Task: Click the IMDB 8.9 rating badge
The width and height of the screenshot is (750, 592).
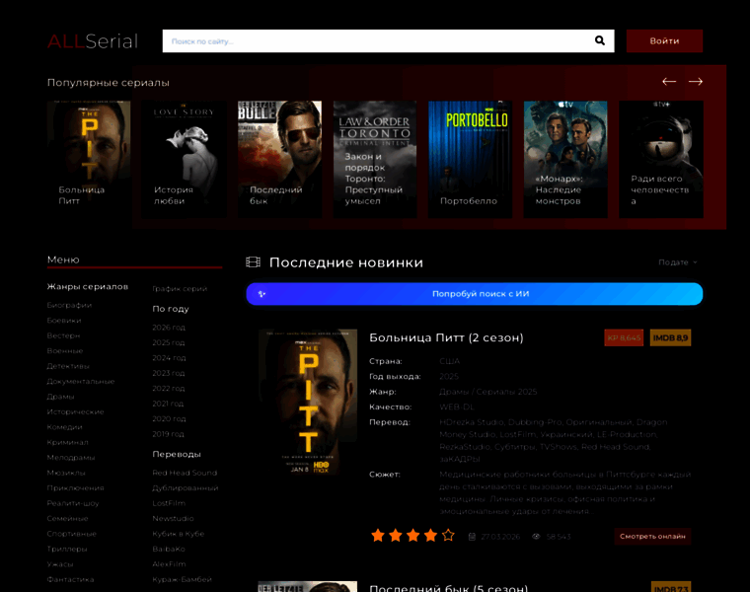Action: coord(671,337)
